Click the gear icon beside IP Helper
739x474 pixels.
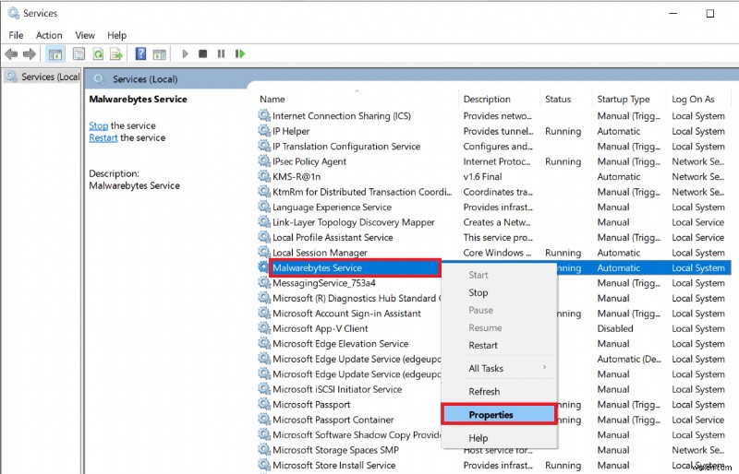pos(264,131)
